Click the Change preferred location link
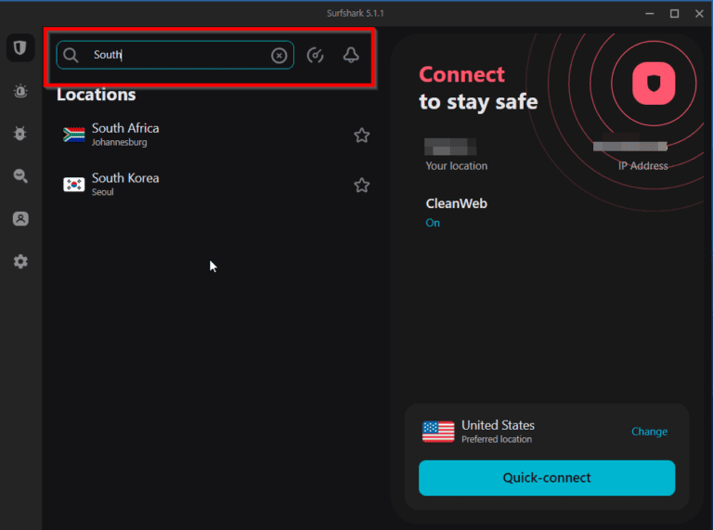Screen dimensions: 713x530 pos(649,432)
